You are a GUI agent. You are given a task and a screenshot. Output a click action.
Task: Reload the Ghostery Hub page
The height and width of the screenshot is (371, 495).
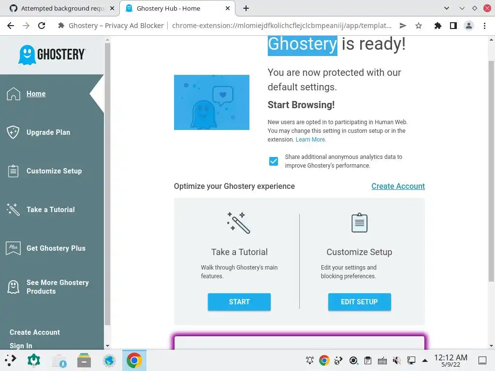point(42,26)
